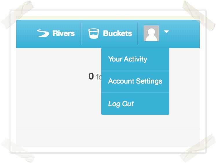216x163 pixels.
Task: Open Account Settings from the user menu
Action: point(135,81)
